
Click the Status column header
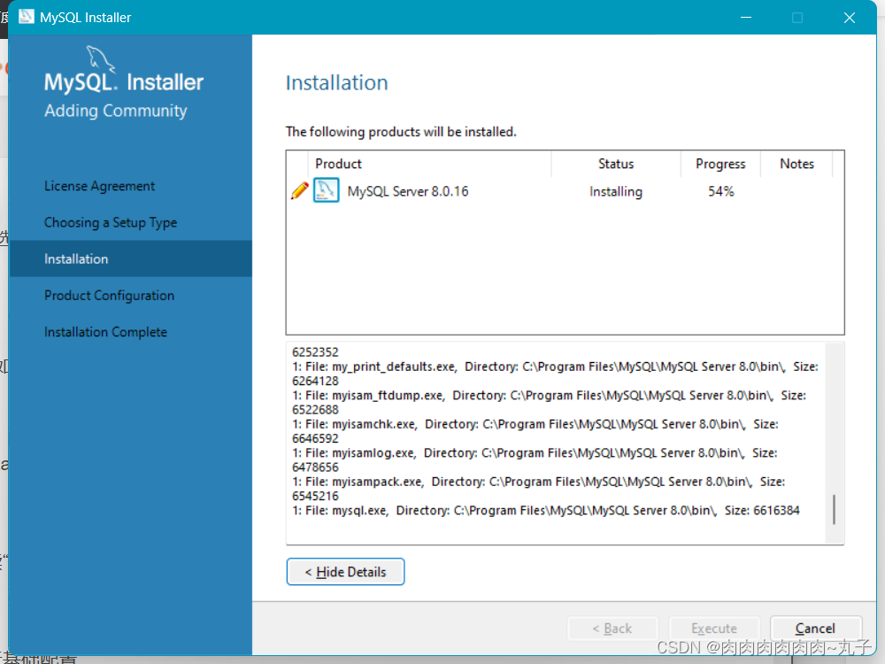click(x=616, y=164)
